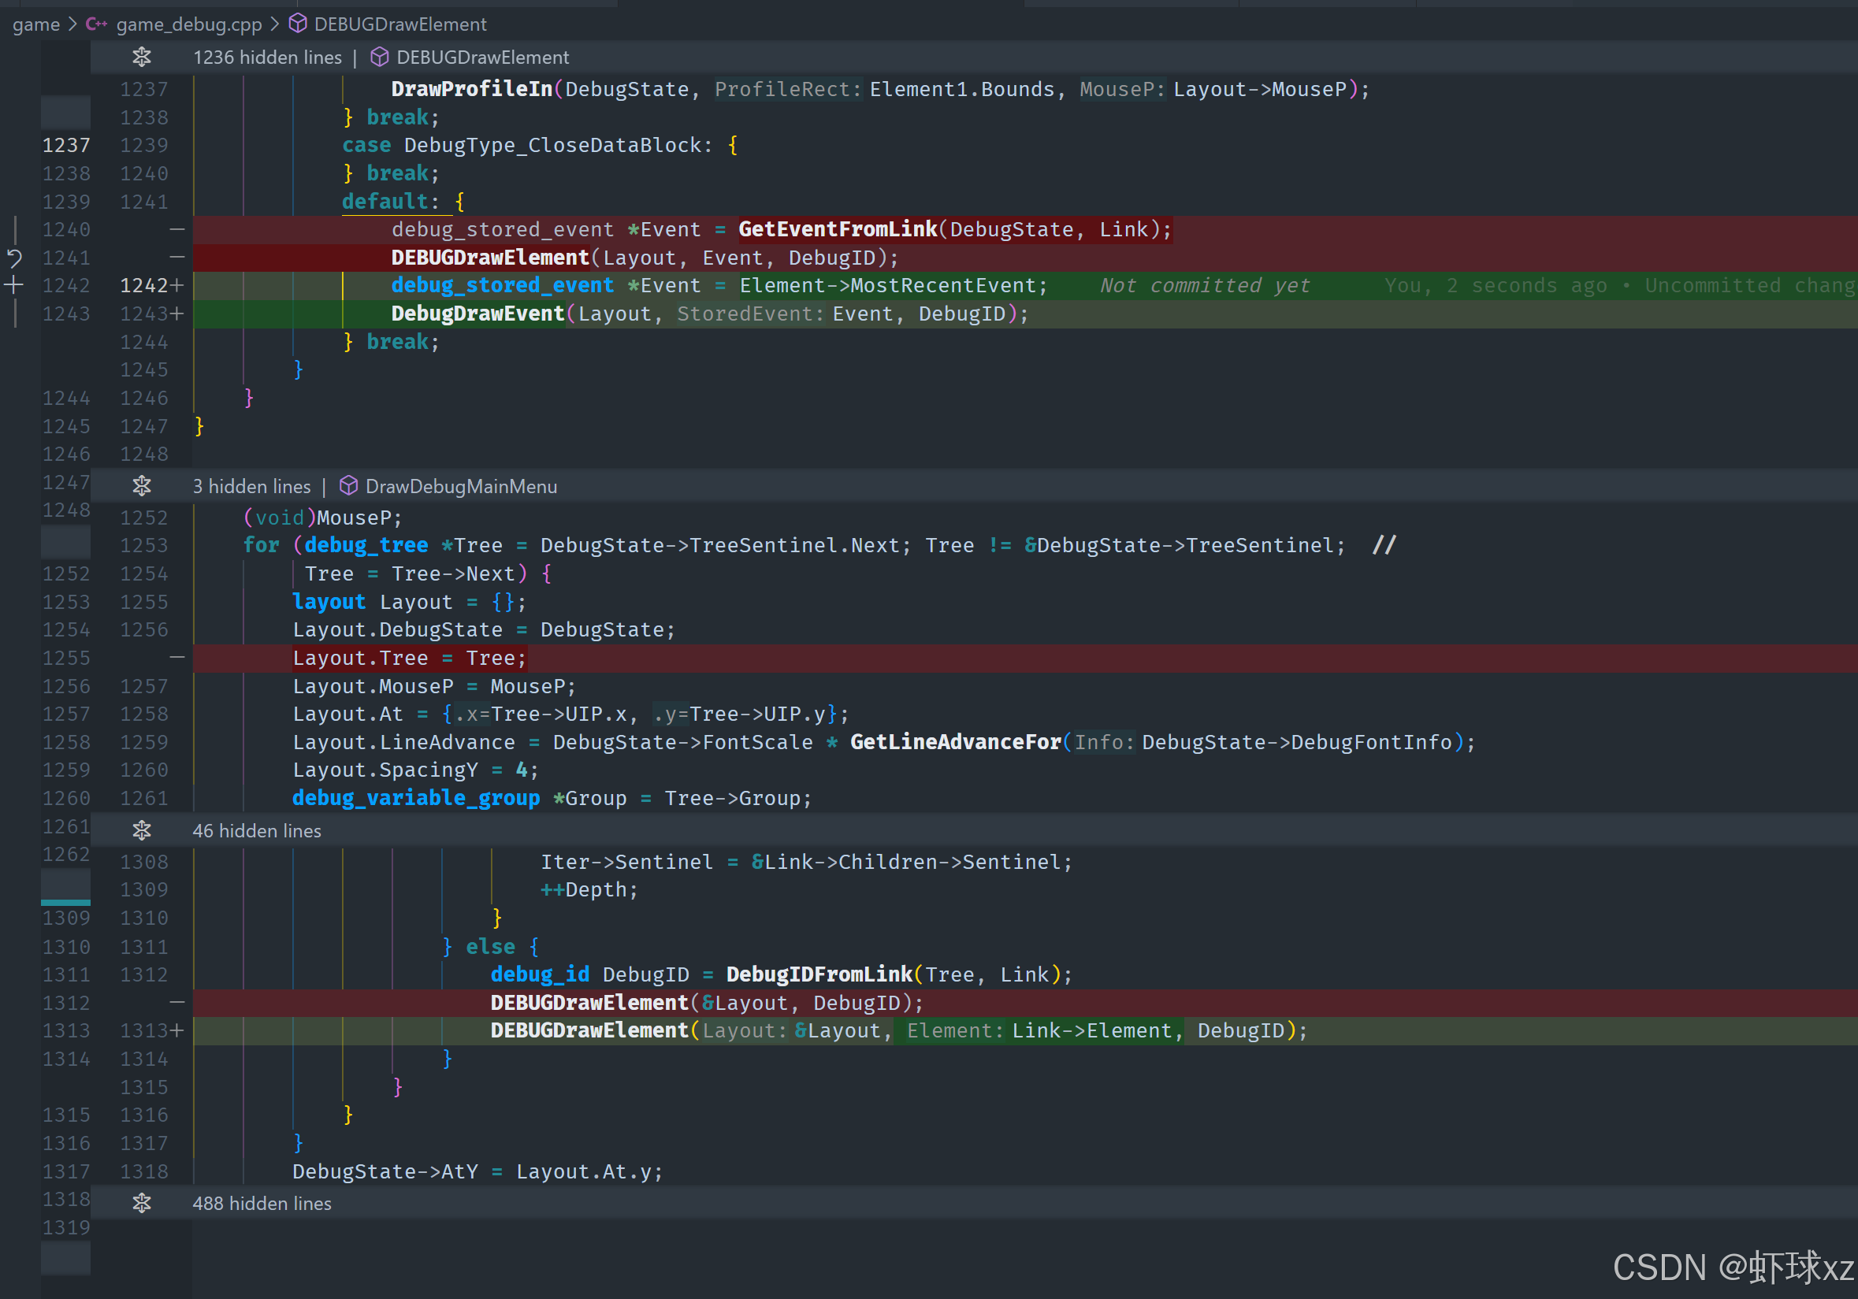Unfold the 3 hidden lines region icon

[x=142, y=486]
